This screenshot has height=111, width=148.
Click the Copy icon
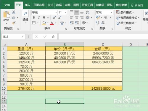pyautogui.click(x=14, y=18)
